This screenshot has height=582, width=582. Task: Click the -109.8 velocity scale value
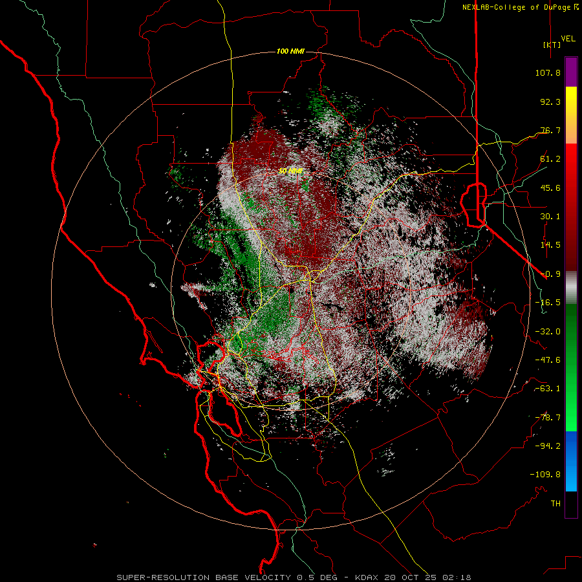(545, 475)
